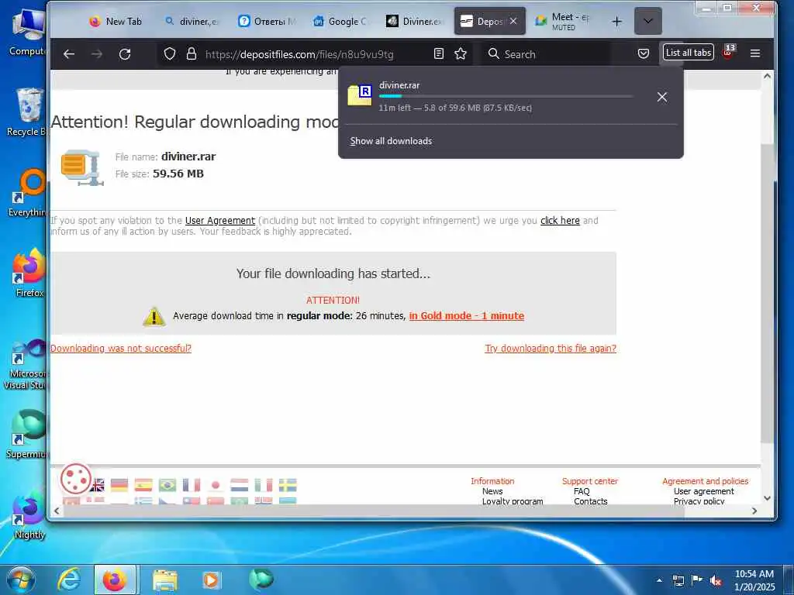794x595 pixels.
Task: Switch to the Google C tab
Action: tap(341, 21)
